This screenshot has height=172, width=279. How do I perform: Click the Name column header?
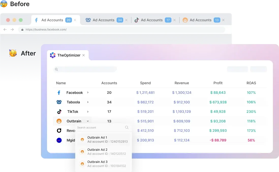(61, 83)
